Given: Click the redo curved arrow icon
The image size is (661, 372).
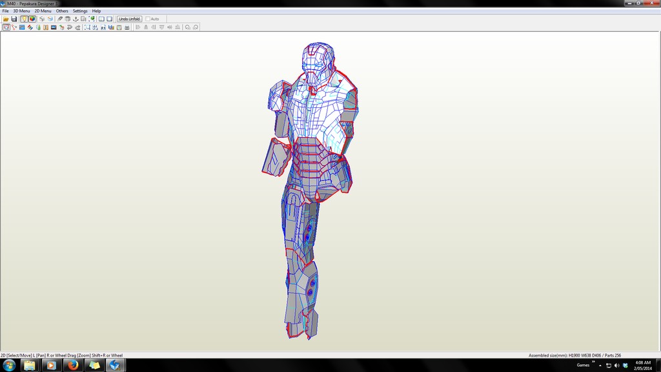Looking at the screenshot, I should [x=77, y=27].
